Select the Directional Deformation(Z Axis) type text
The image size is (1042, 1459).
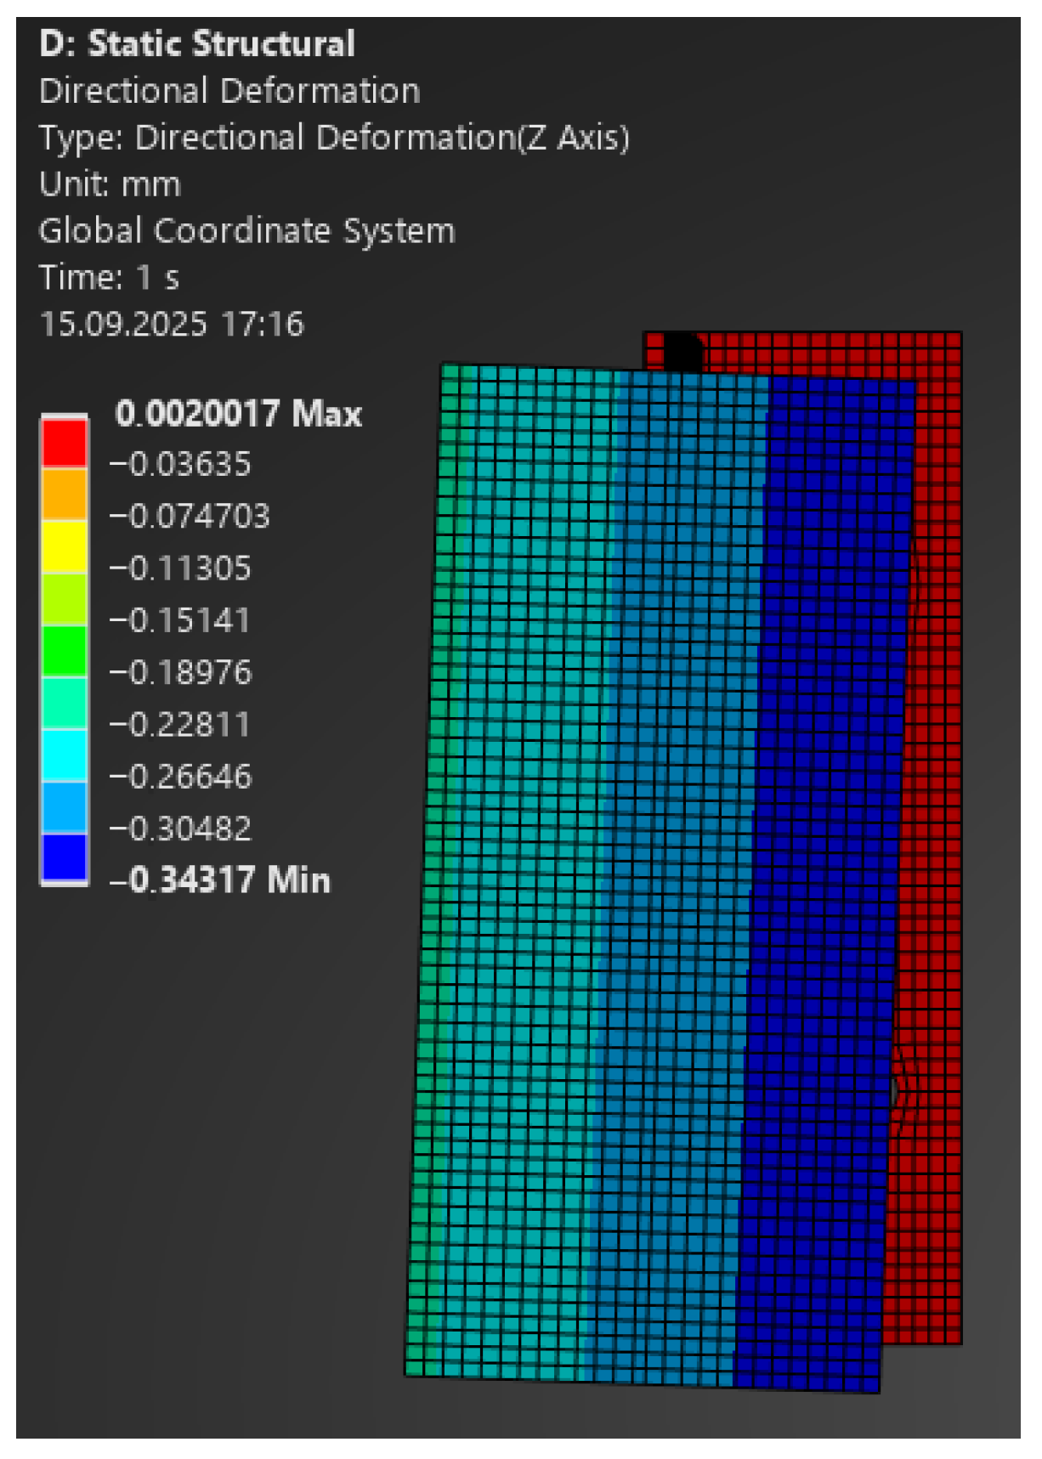334,138
